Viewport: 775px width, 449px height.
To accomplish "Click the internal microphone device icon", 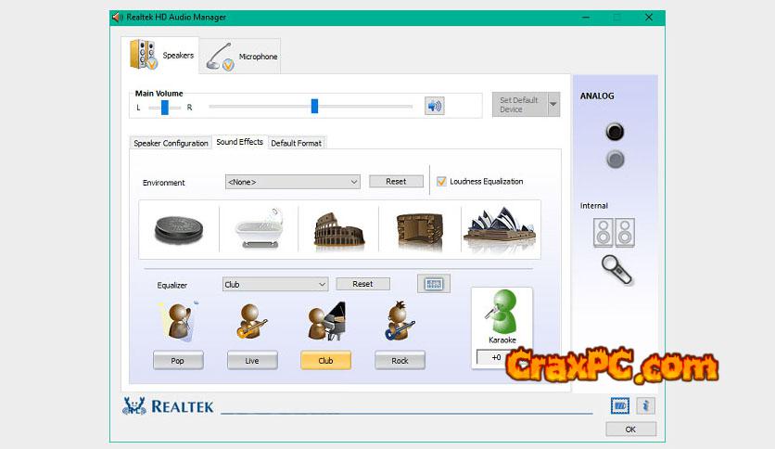I will coord(616,270).
